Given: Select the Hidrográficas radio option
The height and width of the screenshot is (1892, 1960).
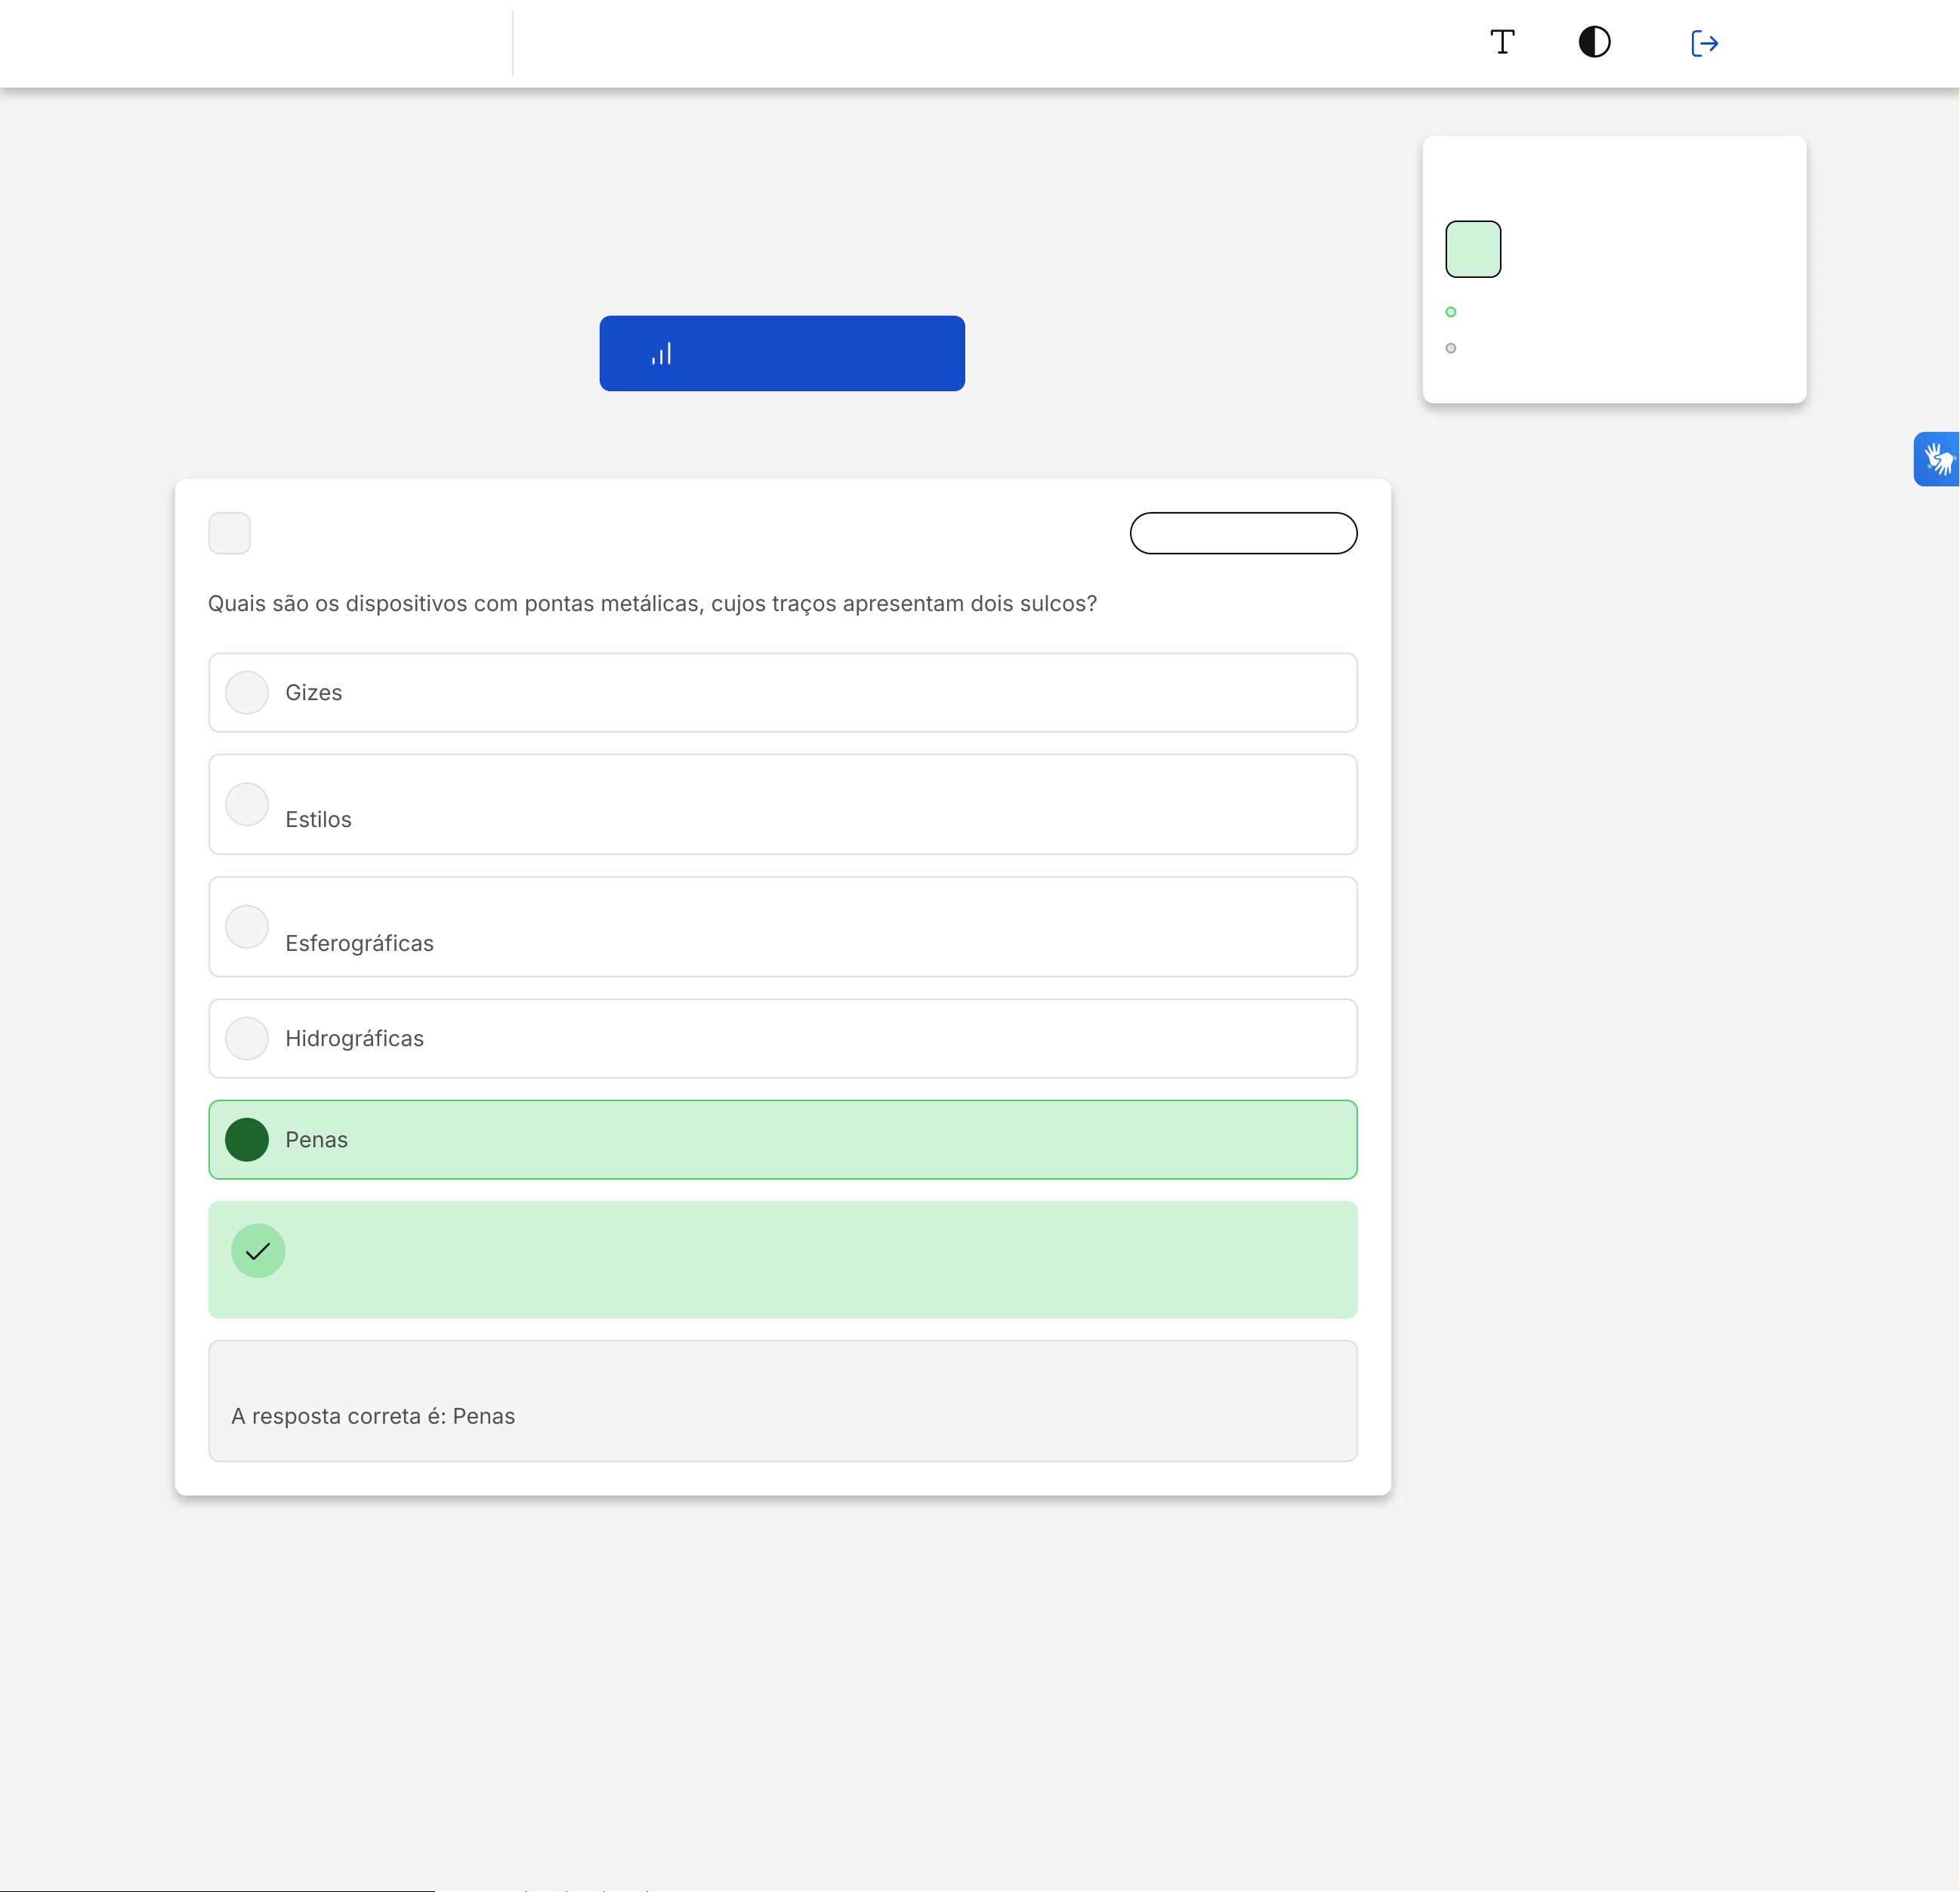Looking at the screenshot, I should pyautogui.click(x=247, y=1038).
